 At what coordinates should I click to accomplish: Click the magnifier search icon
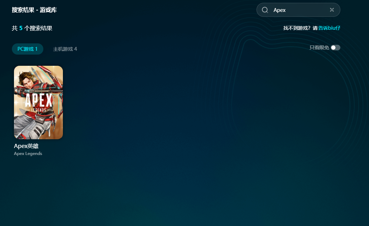[x=265, y=10]
